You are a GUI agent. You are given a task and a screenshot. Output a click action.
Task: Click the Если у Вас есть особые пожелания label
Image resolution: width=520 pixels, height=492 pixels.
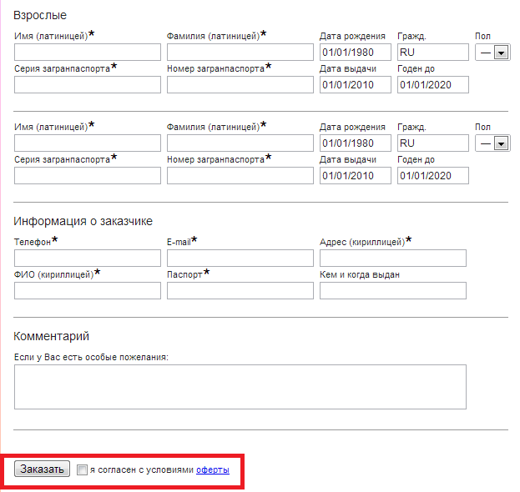pyautogui.click(x=91, y=357)
